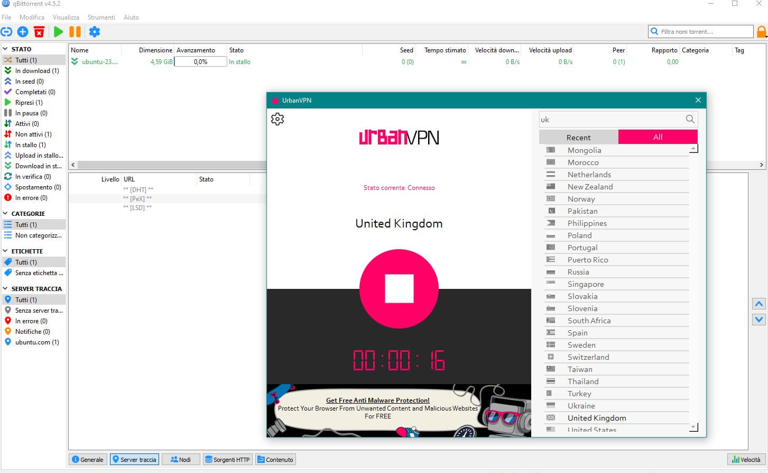Select the Ripresi filter

[34, 103]
